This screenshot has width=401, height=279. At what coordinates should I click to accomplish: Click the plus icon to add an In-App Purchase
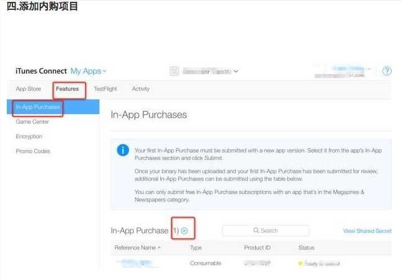(x=184, y=231)
